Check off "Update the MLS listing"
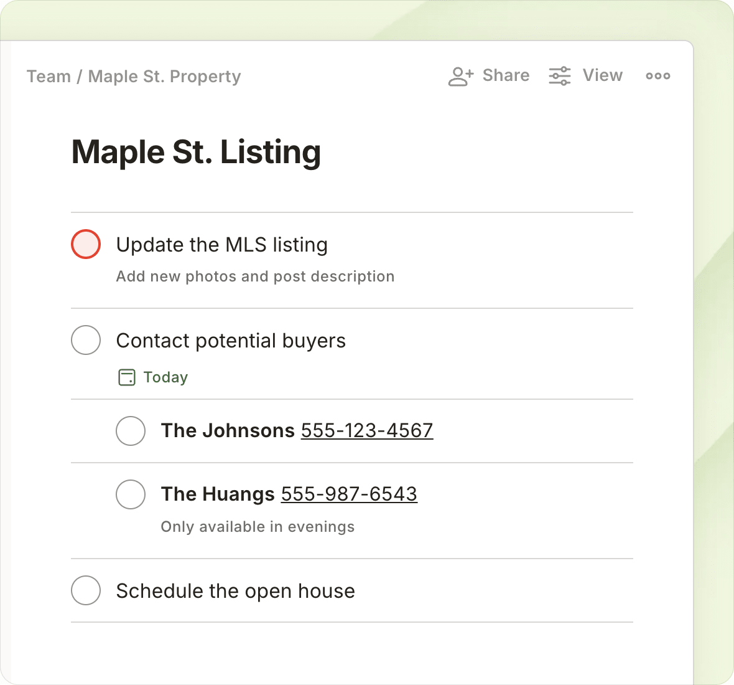Image resolution: width=734 pixels, height=685 pixels. [x=86, y=244]
